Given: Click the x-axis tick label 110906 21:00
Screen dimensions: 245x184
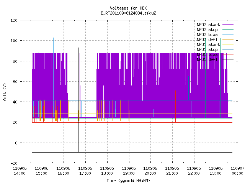Looking at the screenshot, I should [172, 171].
